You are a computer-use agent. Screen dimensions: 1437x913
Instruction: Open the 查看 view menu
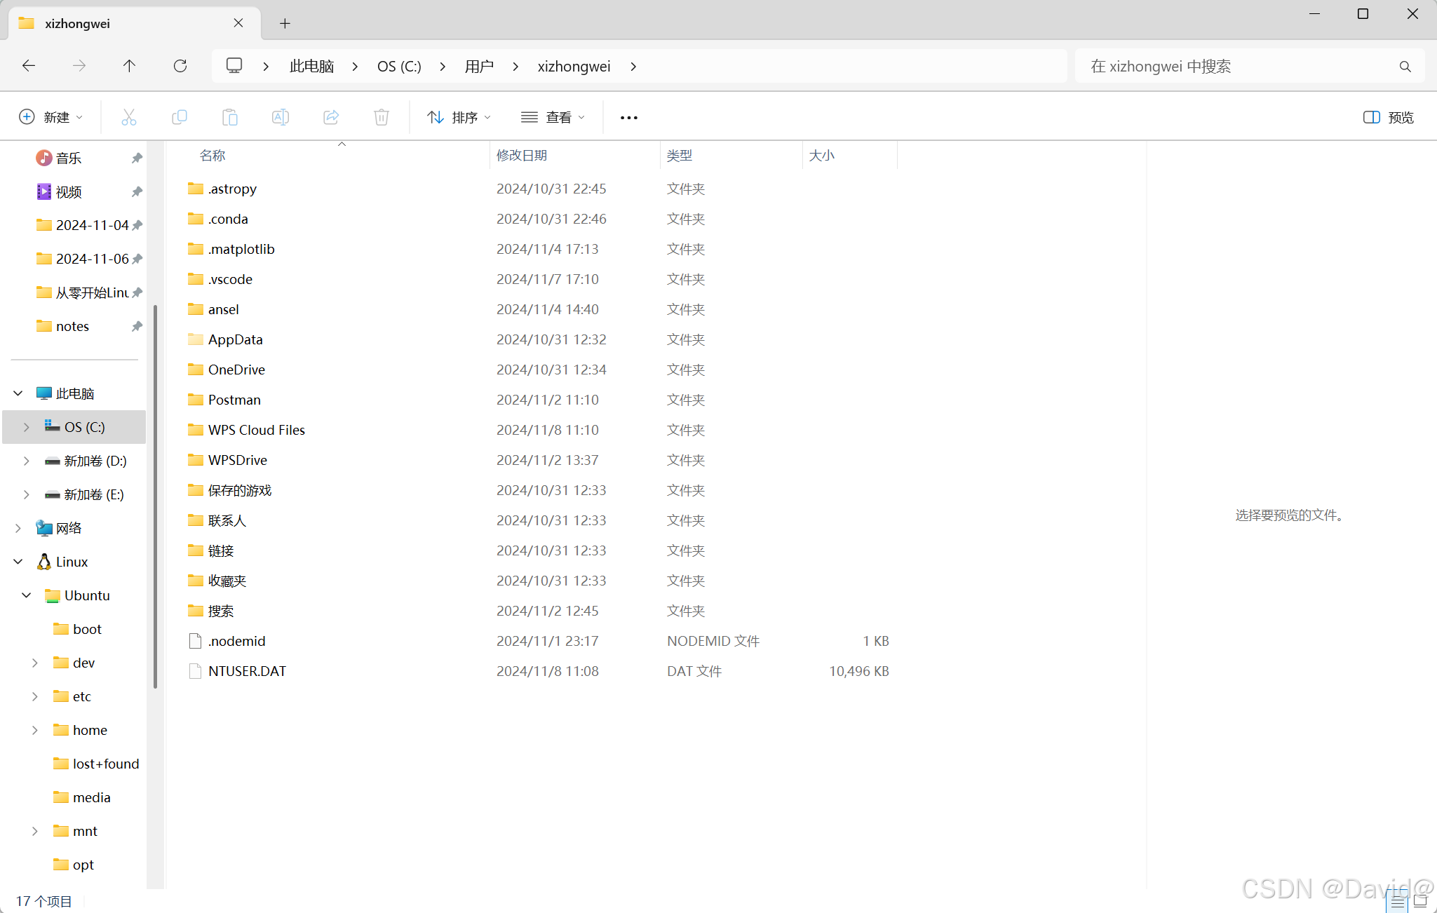click(x=553, y=117)
